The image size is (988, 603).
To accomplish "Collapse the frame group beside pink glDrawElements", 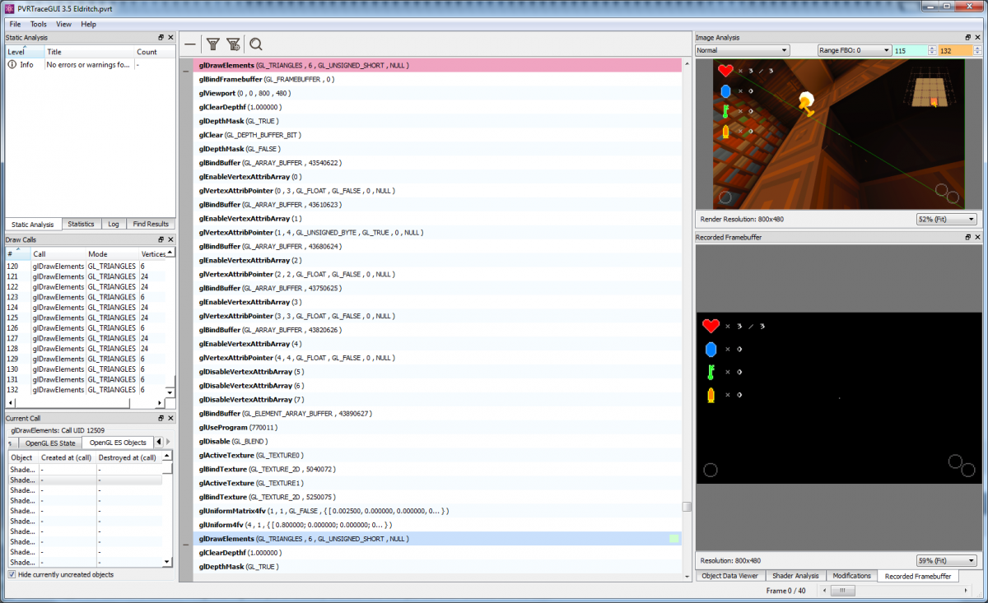I will 186,72.
